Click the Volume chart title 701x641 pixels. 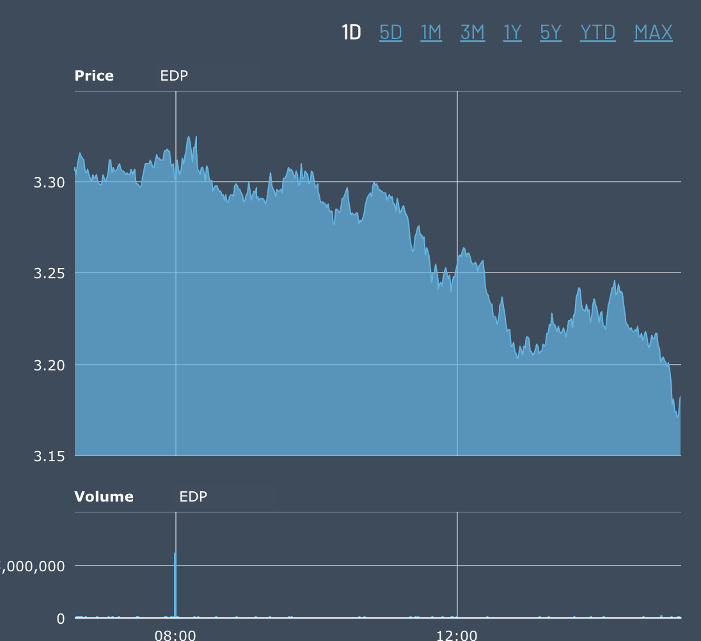(104, 497)
